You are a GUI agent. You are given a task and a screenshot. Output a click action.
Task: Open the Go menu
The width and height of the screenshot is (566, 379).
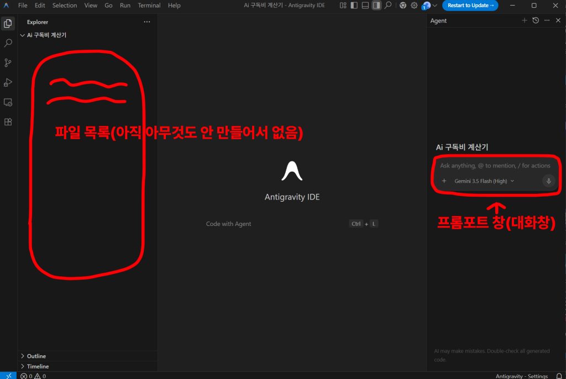point(108,6)
